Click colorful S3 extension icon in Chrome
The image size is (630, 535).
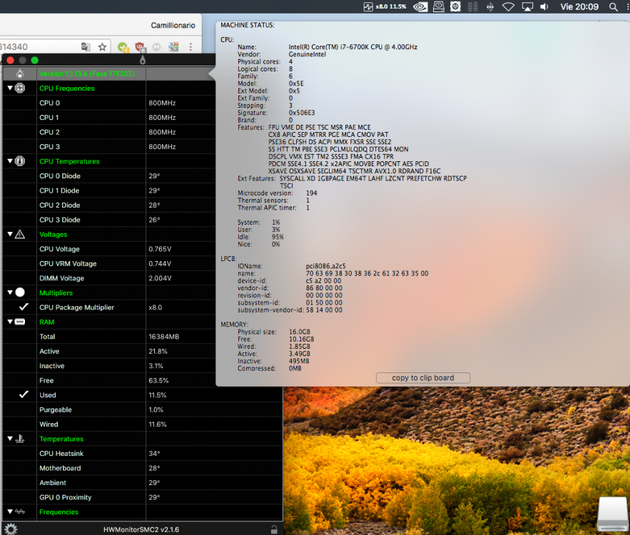173,47
